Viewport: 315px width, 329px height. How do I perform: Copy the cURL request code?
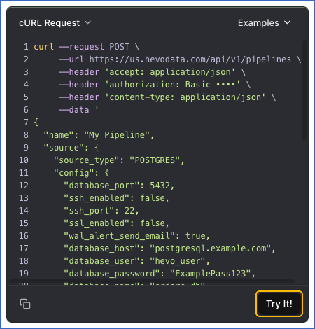pos(25,304)
